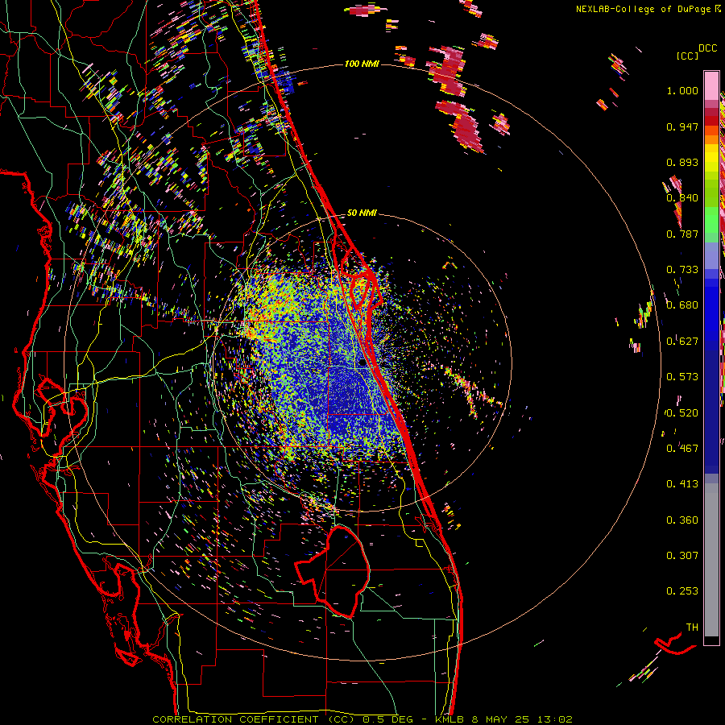Click the 0.627 scale value

click(x=682, y=342)
